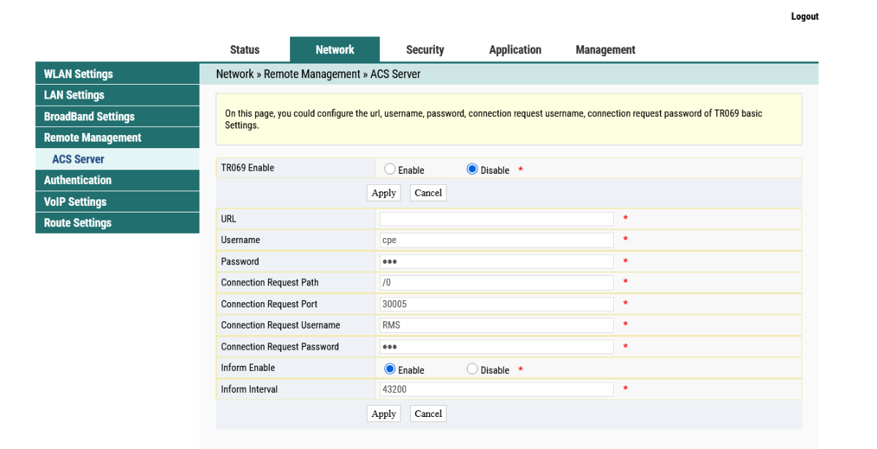Open VoIP Settings in sidebar

click(x=75, y=202)
